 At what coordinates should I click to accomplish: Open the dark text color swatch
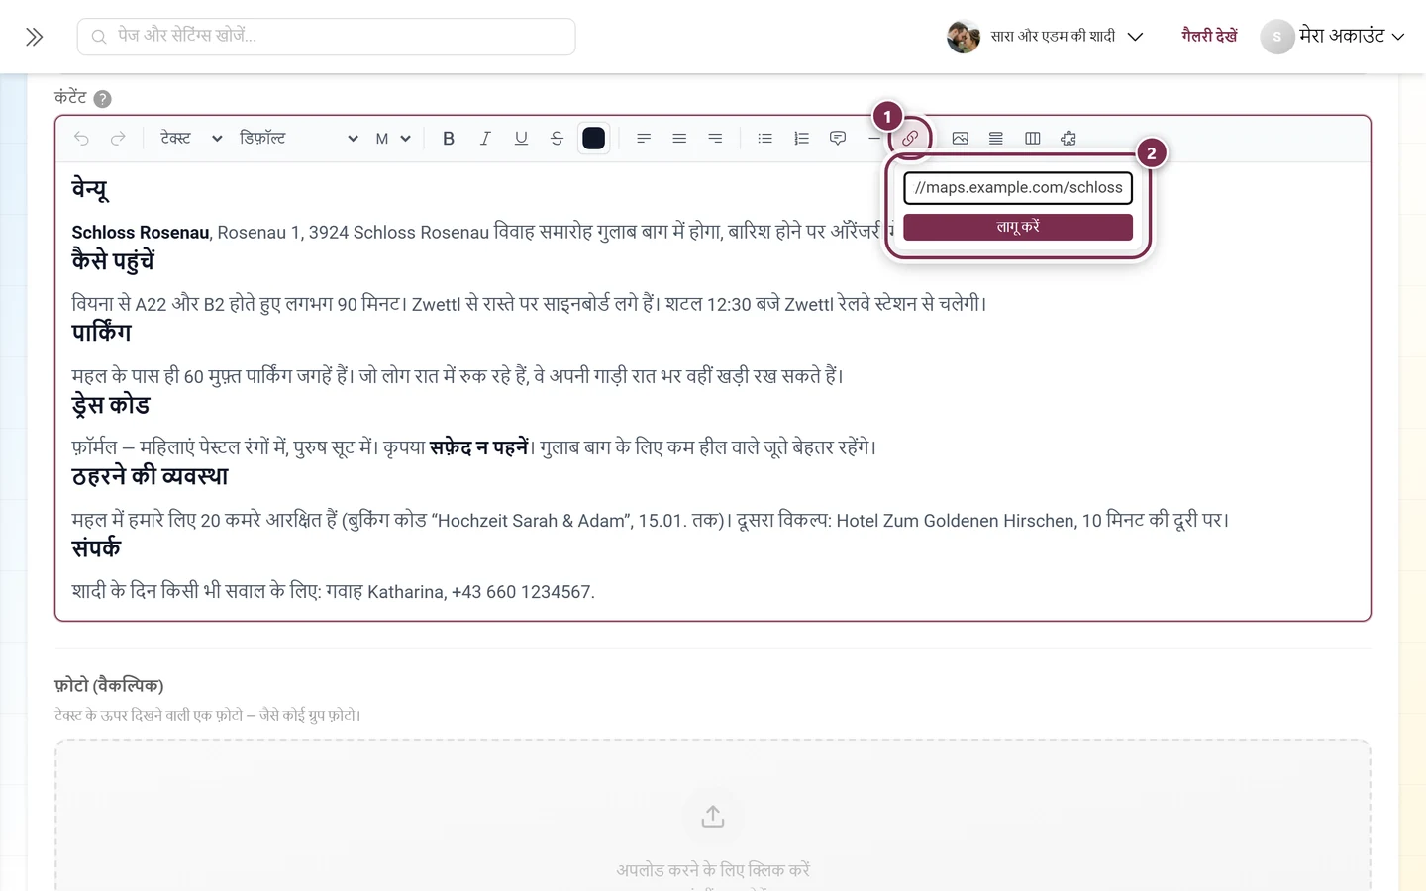point(594,139)
